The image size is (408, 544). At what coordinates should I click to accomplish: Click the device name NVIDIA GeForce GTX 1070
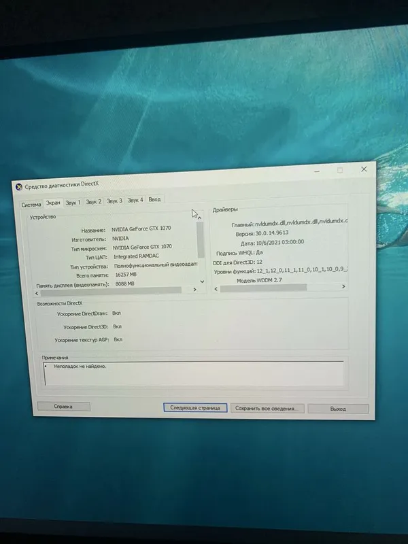click(141, 229)
